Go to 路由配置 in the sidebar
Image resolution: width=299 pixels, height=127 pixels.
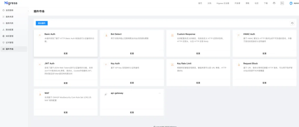pos(9,30)
